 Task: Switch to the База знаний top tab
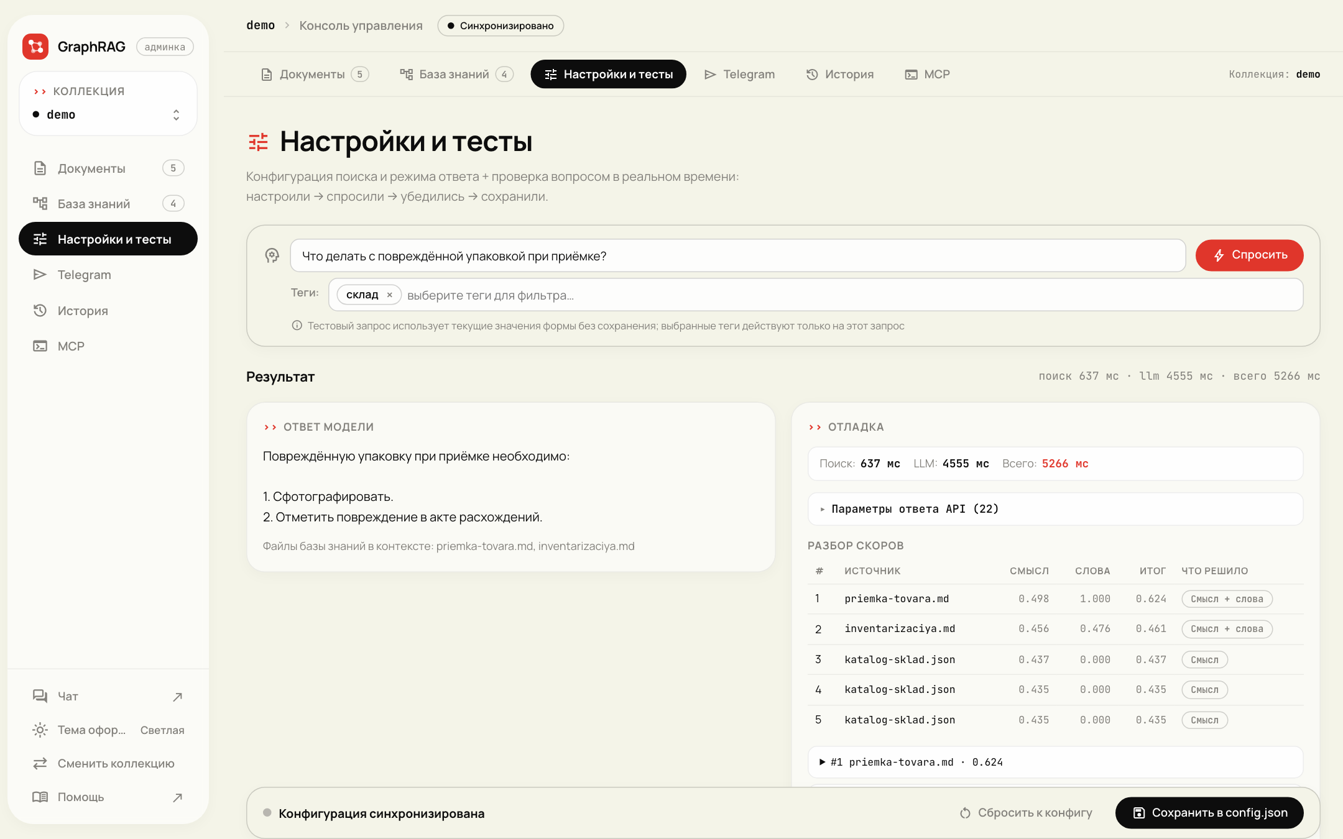(456, 75)
